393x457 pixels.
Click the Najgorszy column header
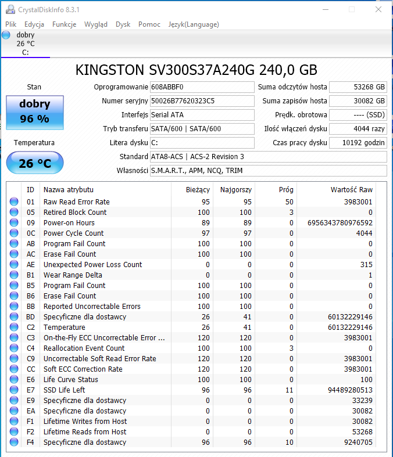pyautogui.click(x=234, y=190)
